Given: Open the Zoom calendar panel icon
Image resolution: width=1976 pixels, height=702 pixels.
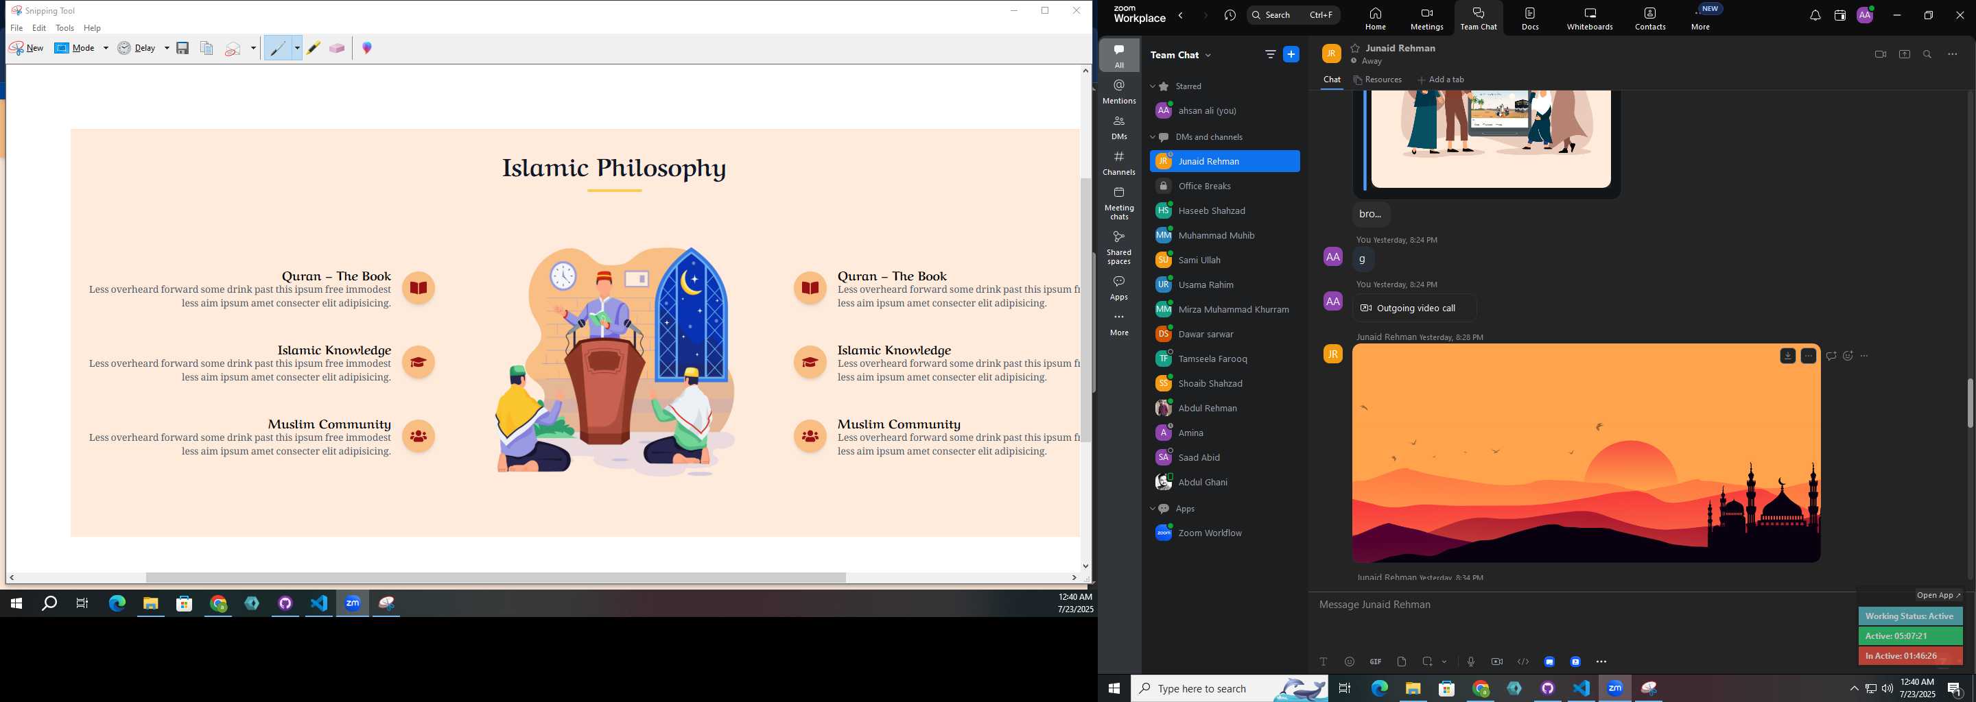Looking at the screenshot, I should [1839, 15].
